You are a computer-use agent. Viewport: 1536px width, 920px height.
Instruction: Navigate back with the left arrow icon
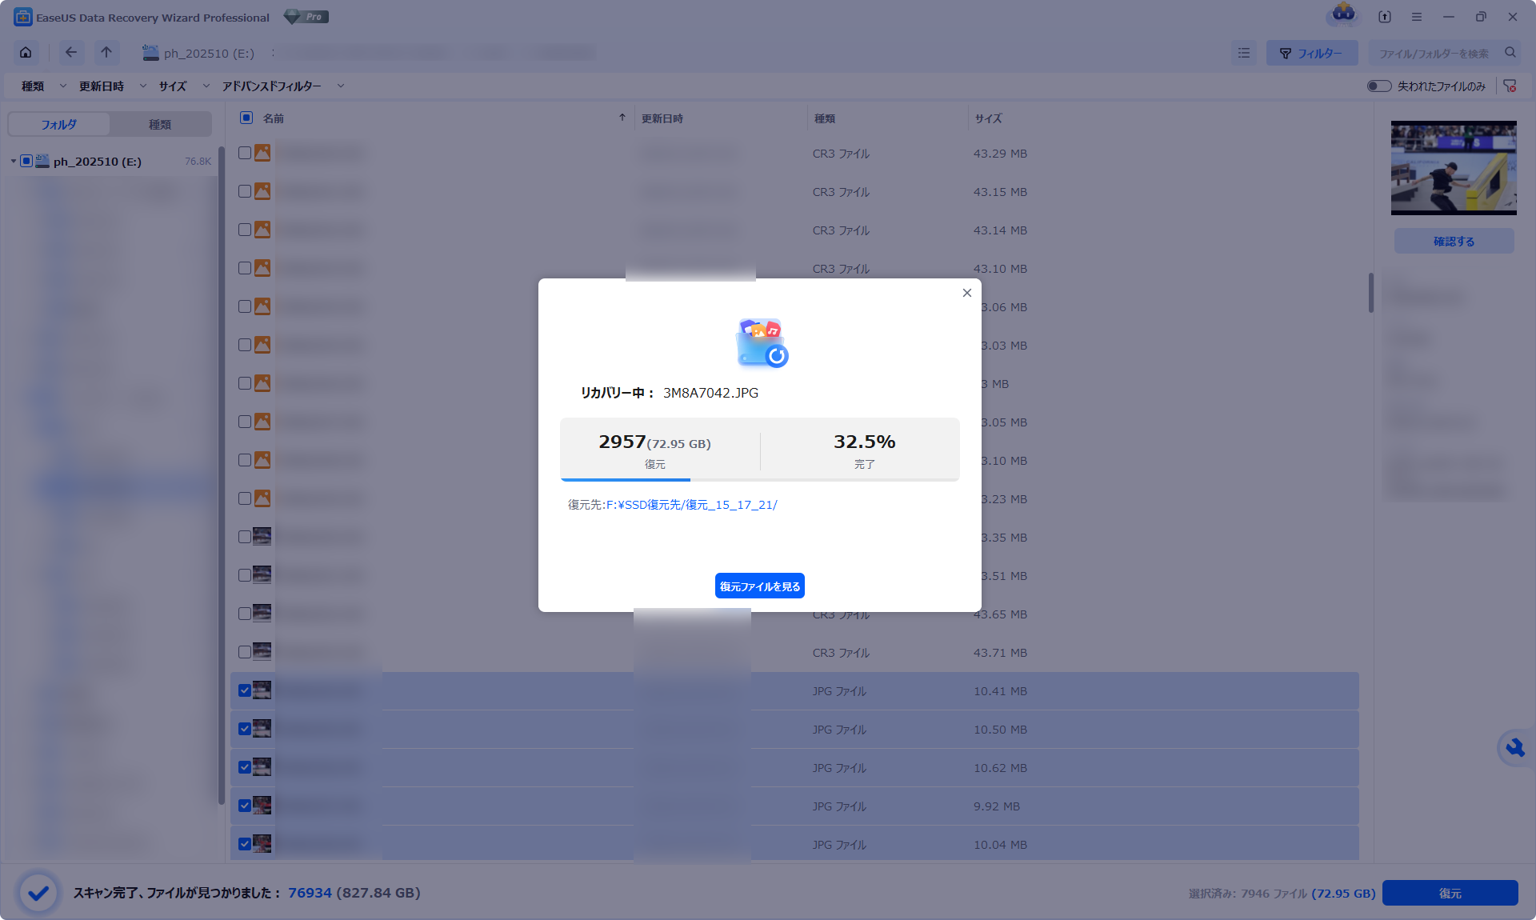(70, 52)
